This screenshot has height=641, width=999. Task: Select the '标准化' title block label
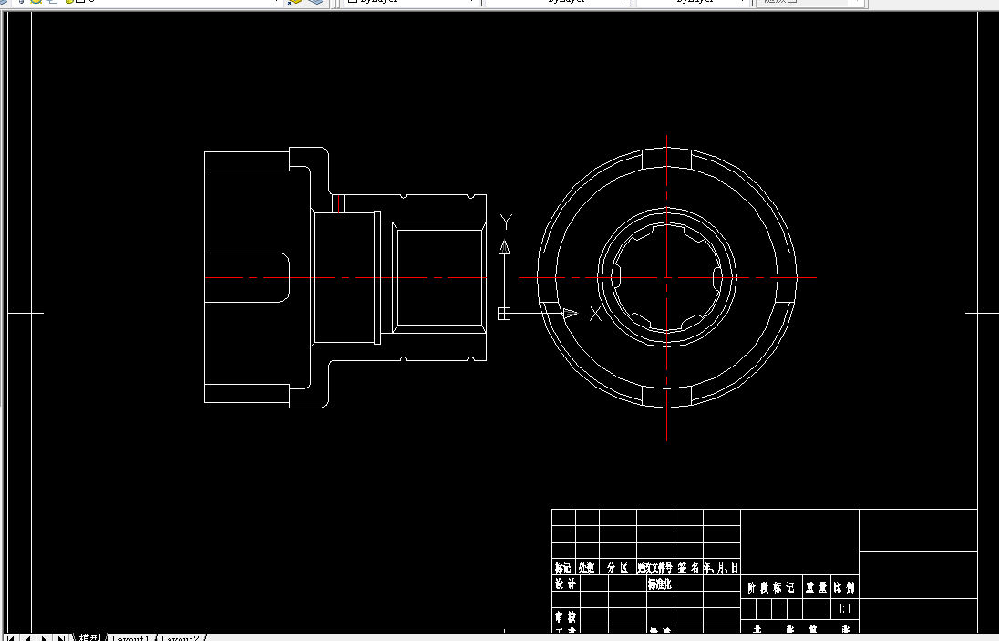[x=660, y=584]
